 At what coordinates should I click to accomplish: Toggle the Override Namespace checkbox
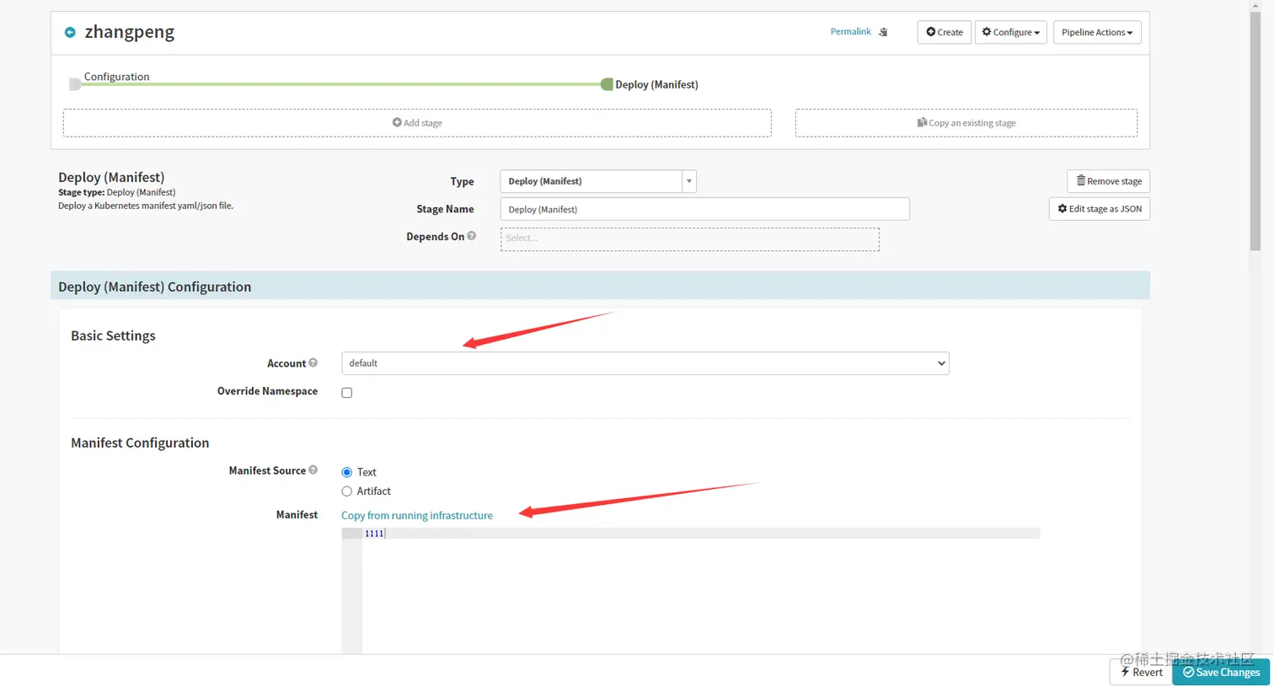[346, 392]
